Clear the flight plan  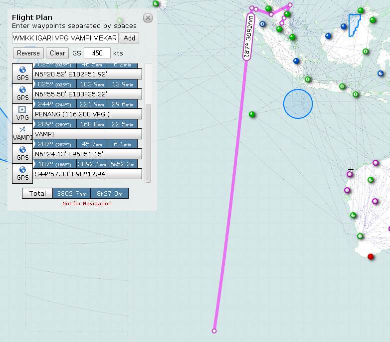coord(57,53)
